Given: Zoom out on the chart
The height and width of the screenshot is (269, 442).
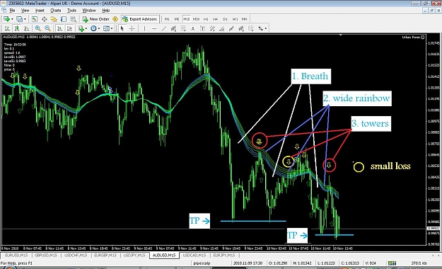Looking at the screenshot, I should tap(47, 28).
